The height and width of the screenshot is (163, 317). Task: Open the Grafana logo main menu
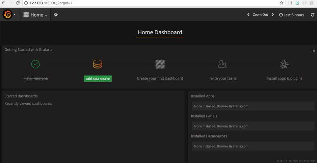9,14
